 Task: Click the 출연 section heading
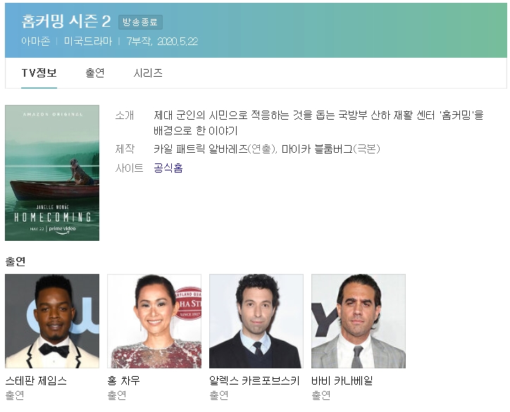(15, 261)
